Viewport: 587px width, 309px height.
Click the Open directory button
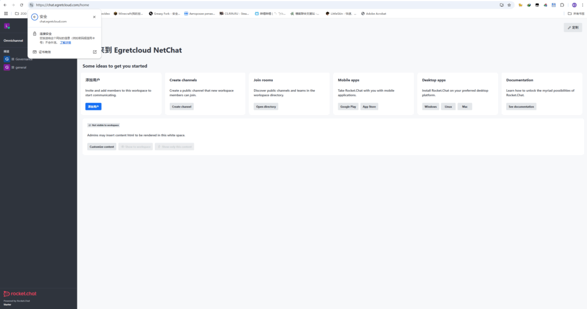[x=266, y=106]
